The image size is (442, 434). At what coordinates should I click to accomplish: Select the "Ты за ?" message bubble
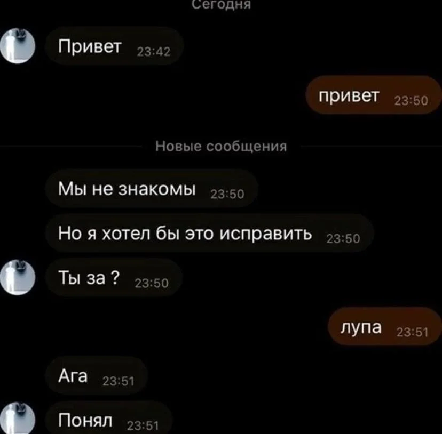(114, 277)
